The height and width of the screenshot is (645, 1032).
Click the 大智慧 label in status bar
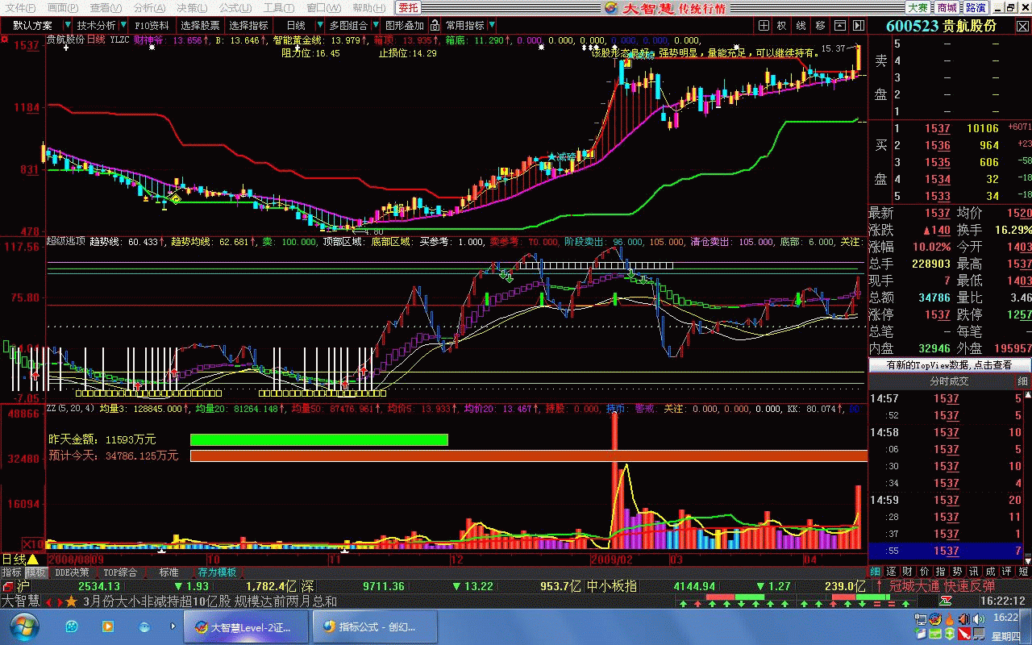pyautogui.click(x=20, y=601)
